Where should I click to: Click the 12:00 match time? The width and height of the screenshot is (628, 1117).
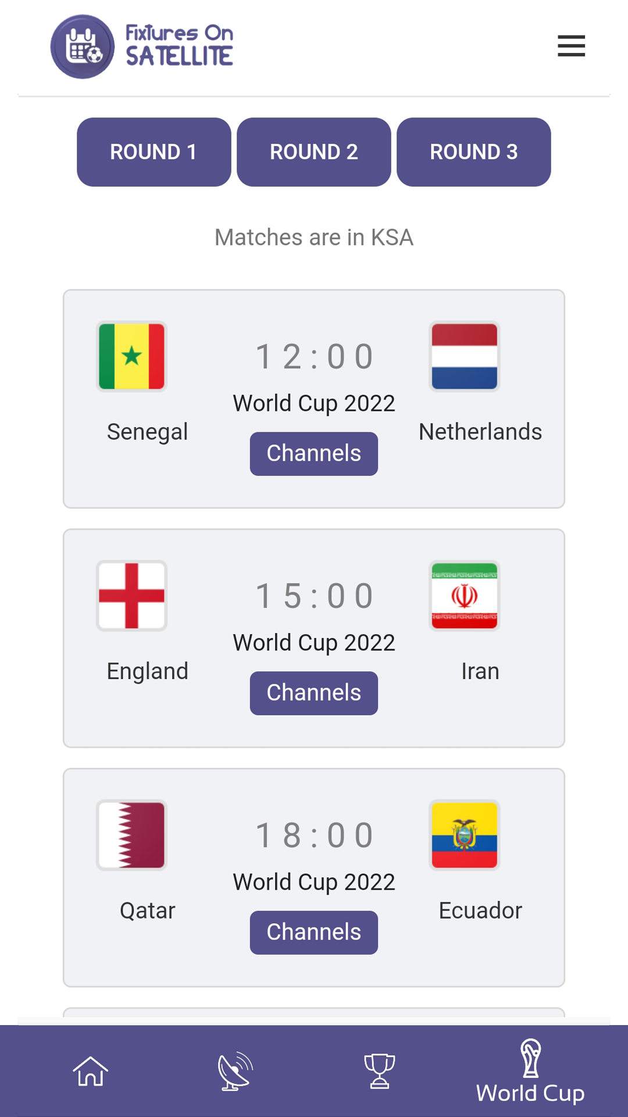314,356
